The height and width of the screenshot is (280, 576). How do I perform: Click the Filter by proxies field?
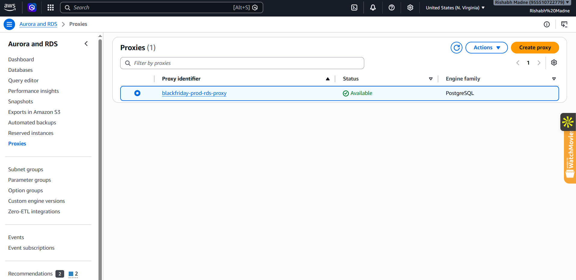tap(242, 63)
